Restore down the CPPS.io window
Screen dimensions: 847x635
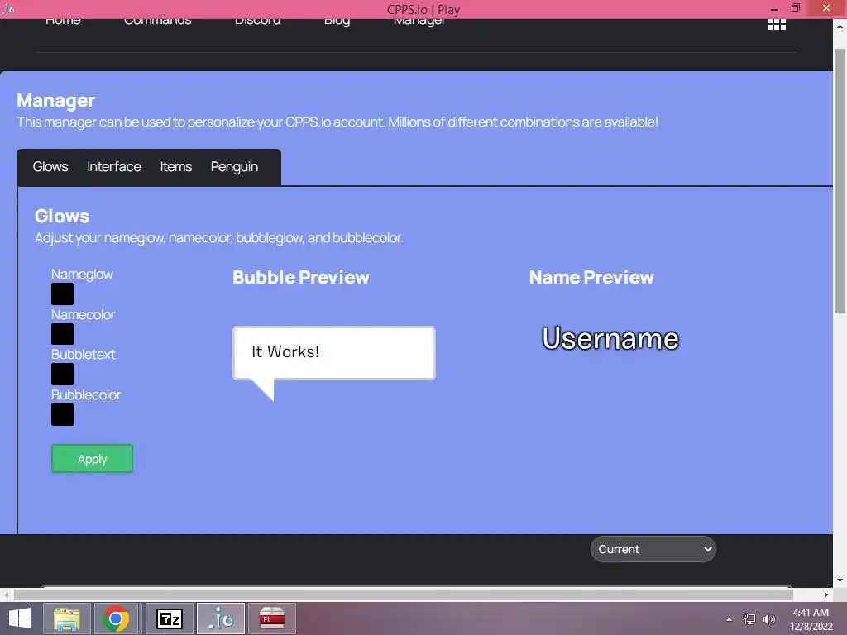(795, 8)
